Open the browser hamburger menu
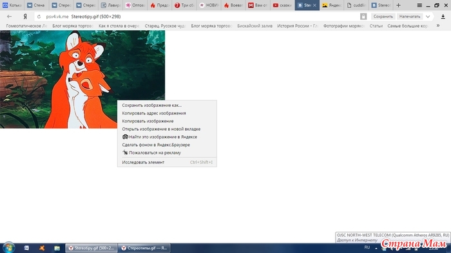Viewport: 451px width, 253px height. 419,5
